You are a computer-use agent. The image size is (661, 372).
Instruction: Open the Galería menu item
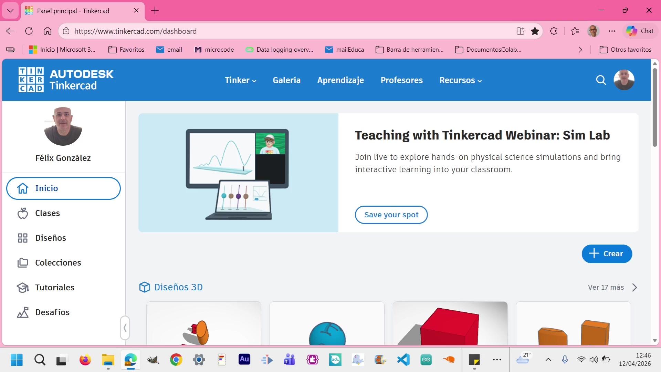(286, 80)
